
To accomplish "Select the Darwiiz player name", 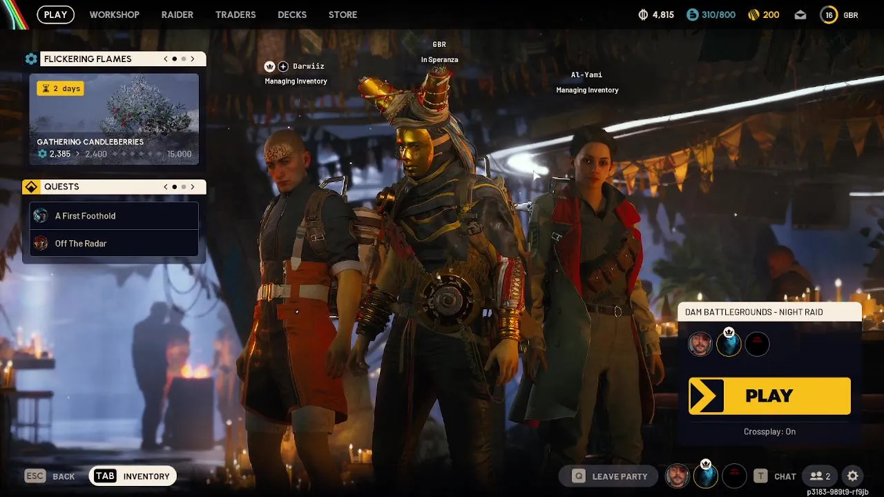I will click(308, 66).
